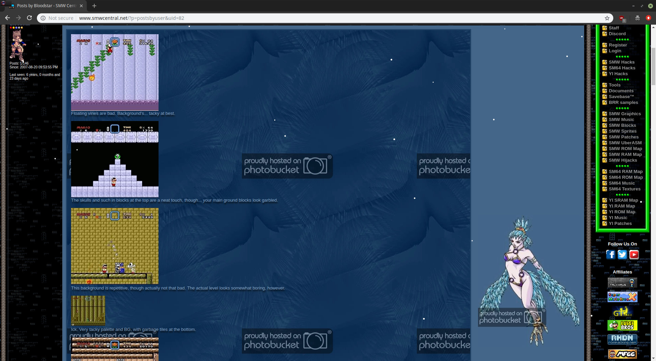
Task: Click the skull blocks pyramid screenshot
Action: [114, 159]
